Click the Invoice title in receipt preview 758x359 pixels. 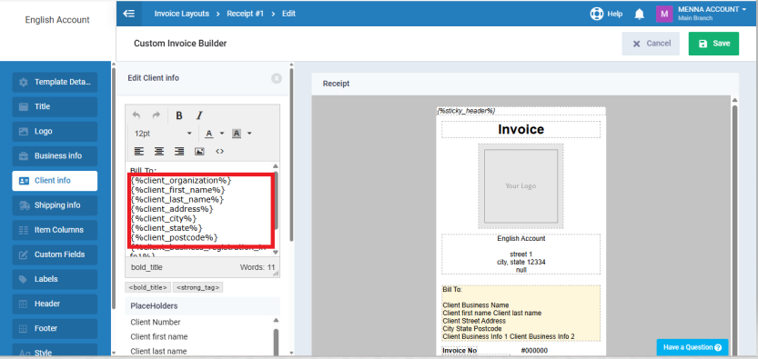pyautogui.click(x=520, y=129)
